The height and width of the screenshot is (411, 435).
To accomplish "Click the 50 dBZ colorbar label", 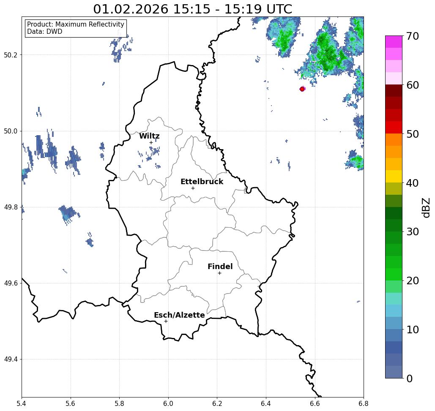I will point(412,134).
